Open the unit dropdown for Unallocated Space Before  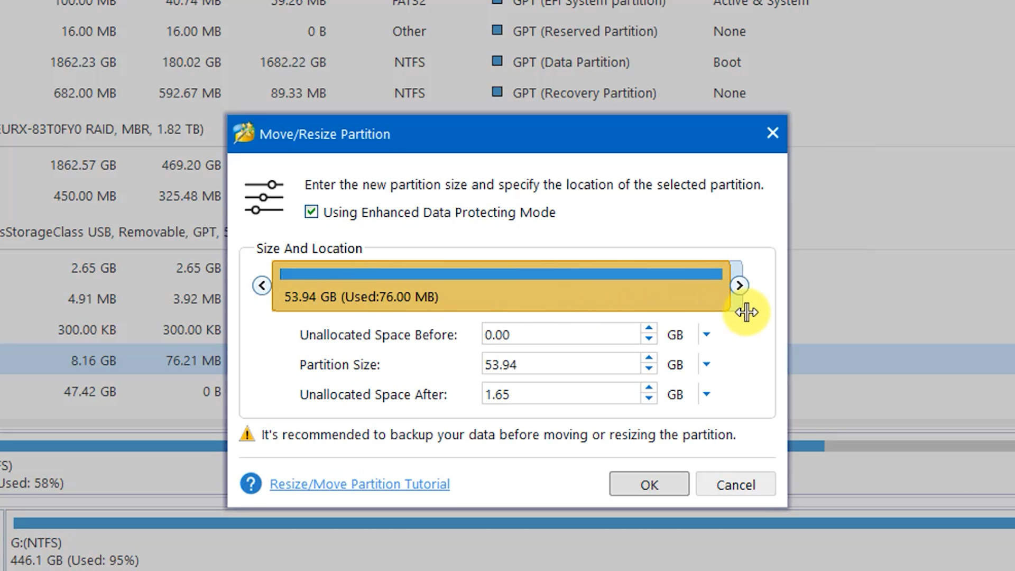click(706, 334)
